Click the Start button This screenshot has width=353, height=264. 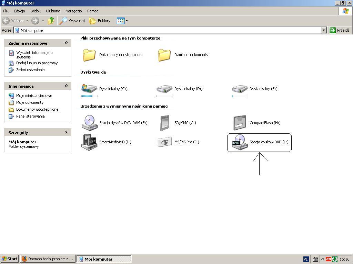(x=9, y=259)
